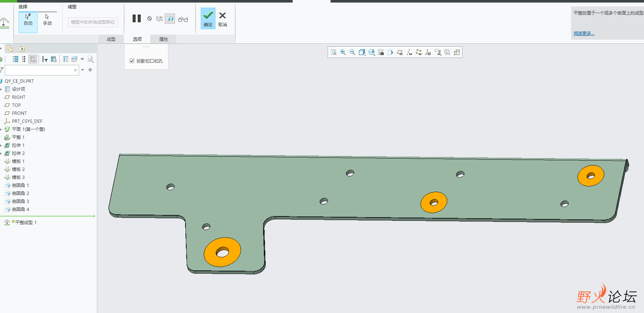This screenshot has height=313, width=644.
Task: Toggle the 投影切口和孔 checkbox
Action: point(132,61)
